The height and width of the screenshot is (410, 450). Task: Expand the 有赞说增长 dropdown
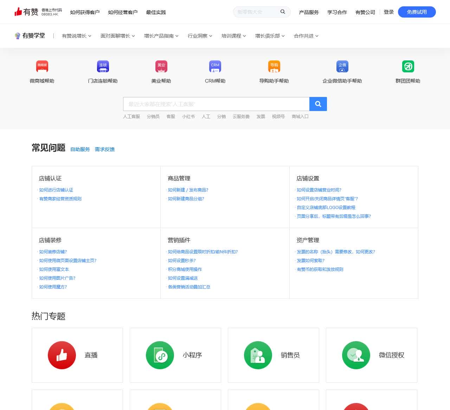[x=77, y=36]
